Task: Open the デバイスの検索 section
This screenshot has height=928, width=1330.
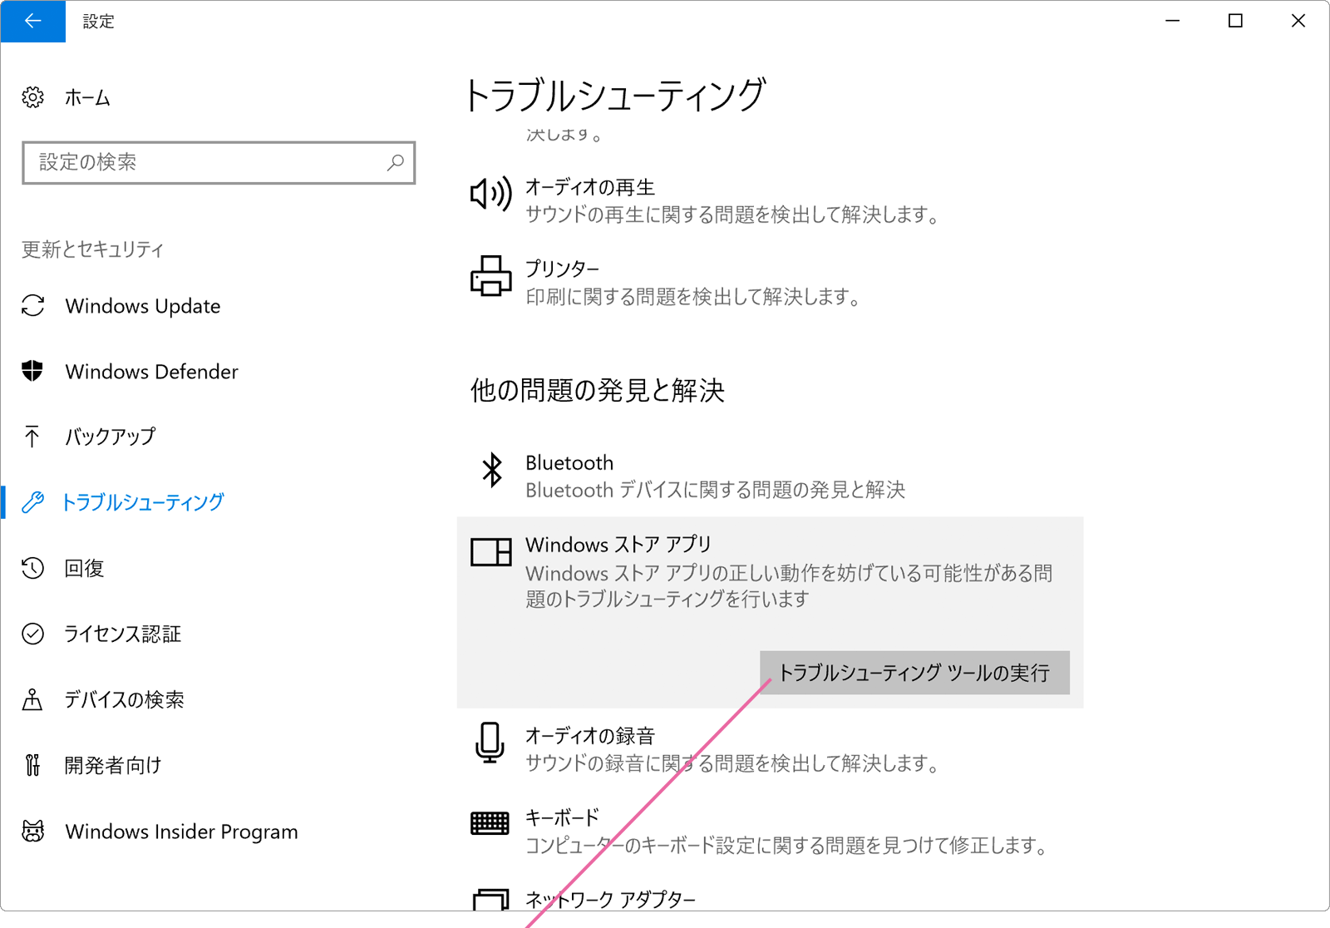Action: tap(125, 699)
